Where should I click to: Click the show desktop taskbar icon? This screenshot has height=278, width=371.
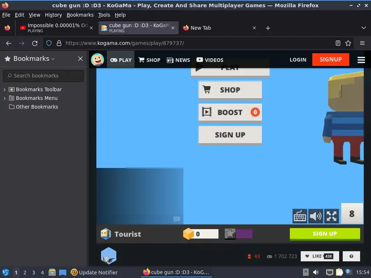[62, 273]
